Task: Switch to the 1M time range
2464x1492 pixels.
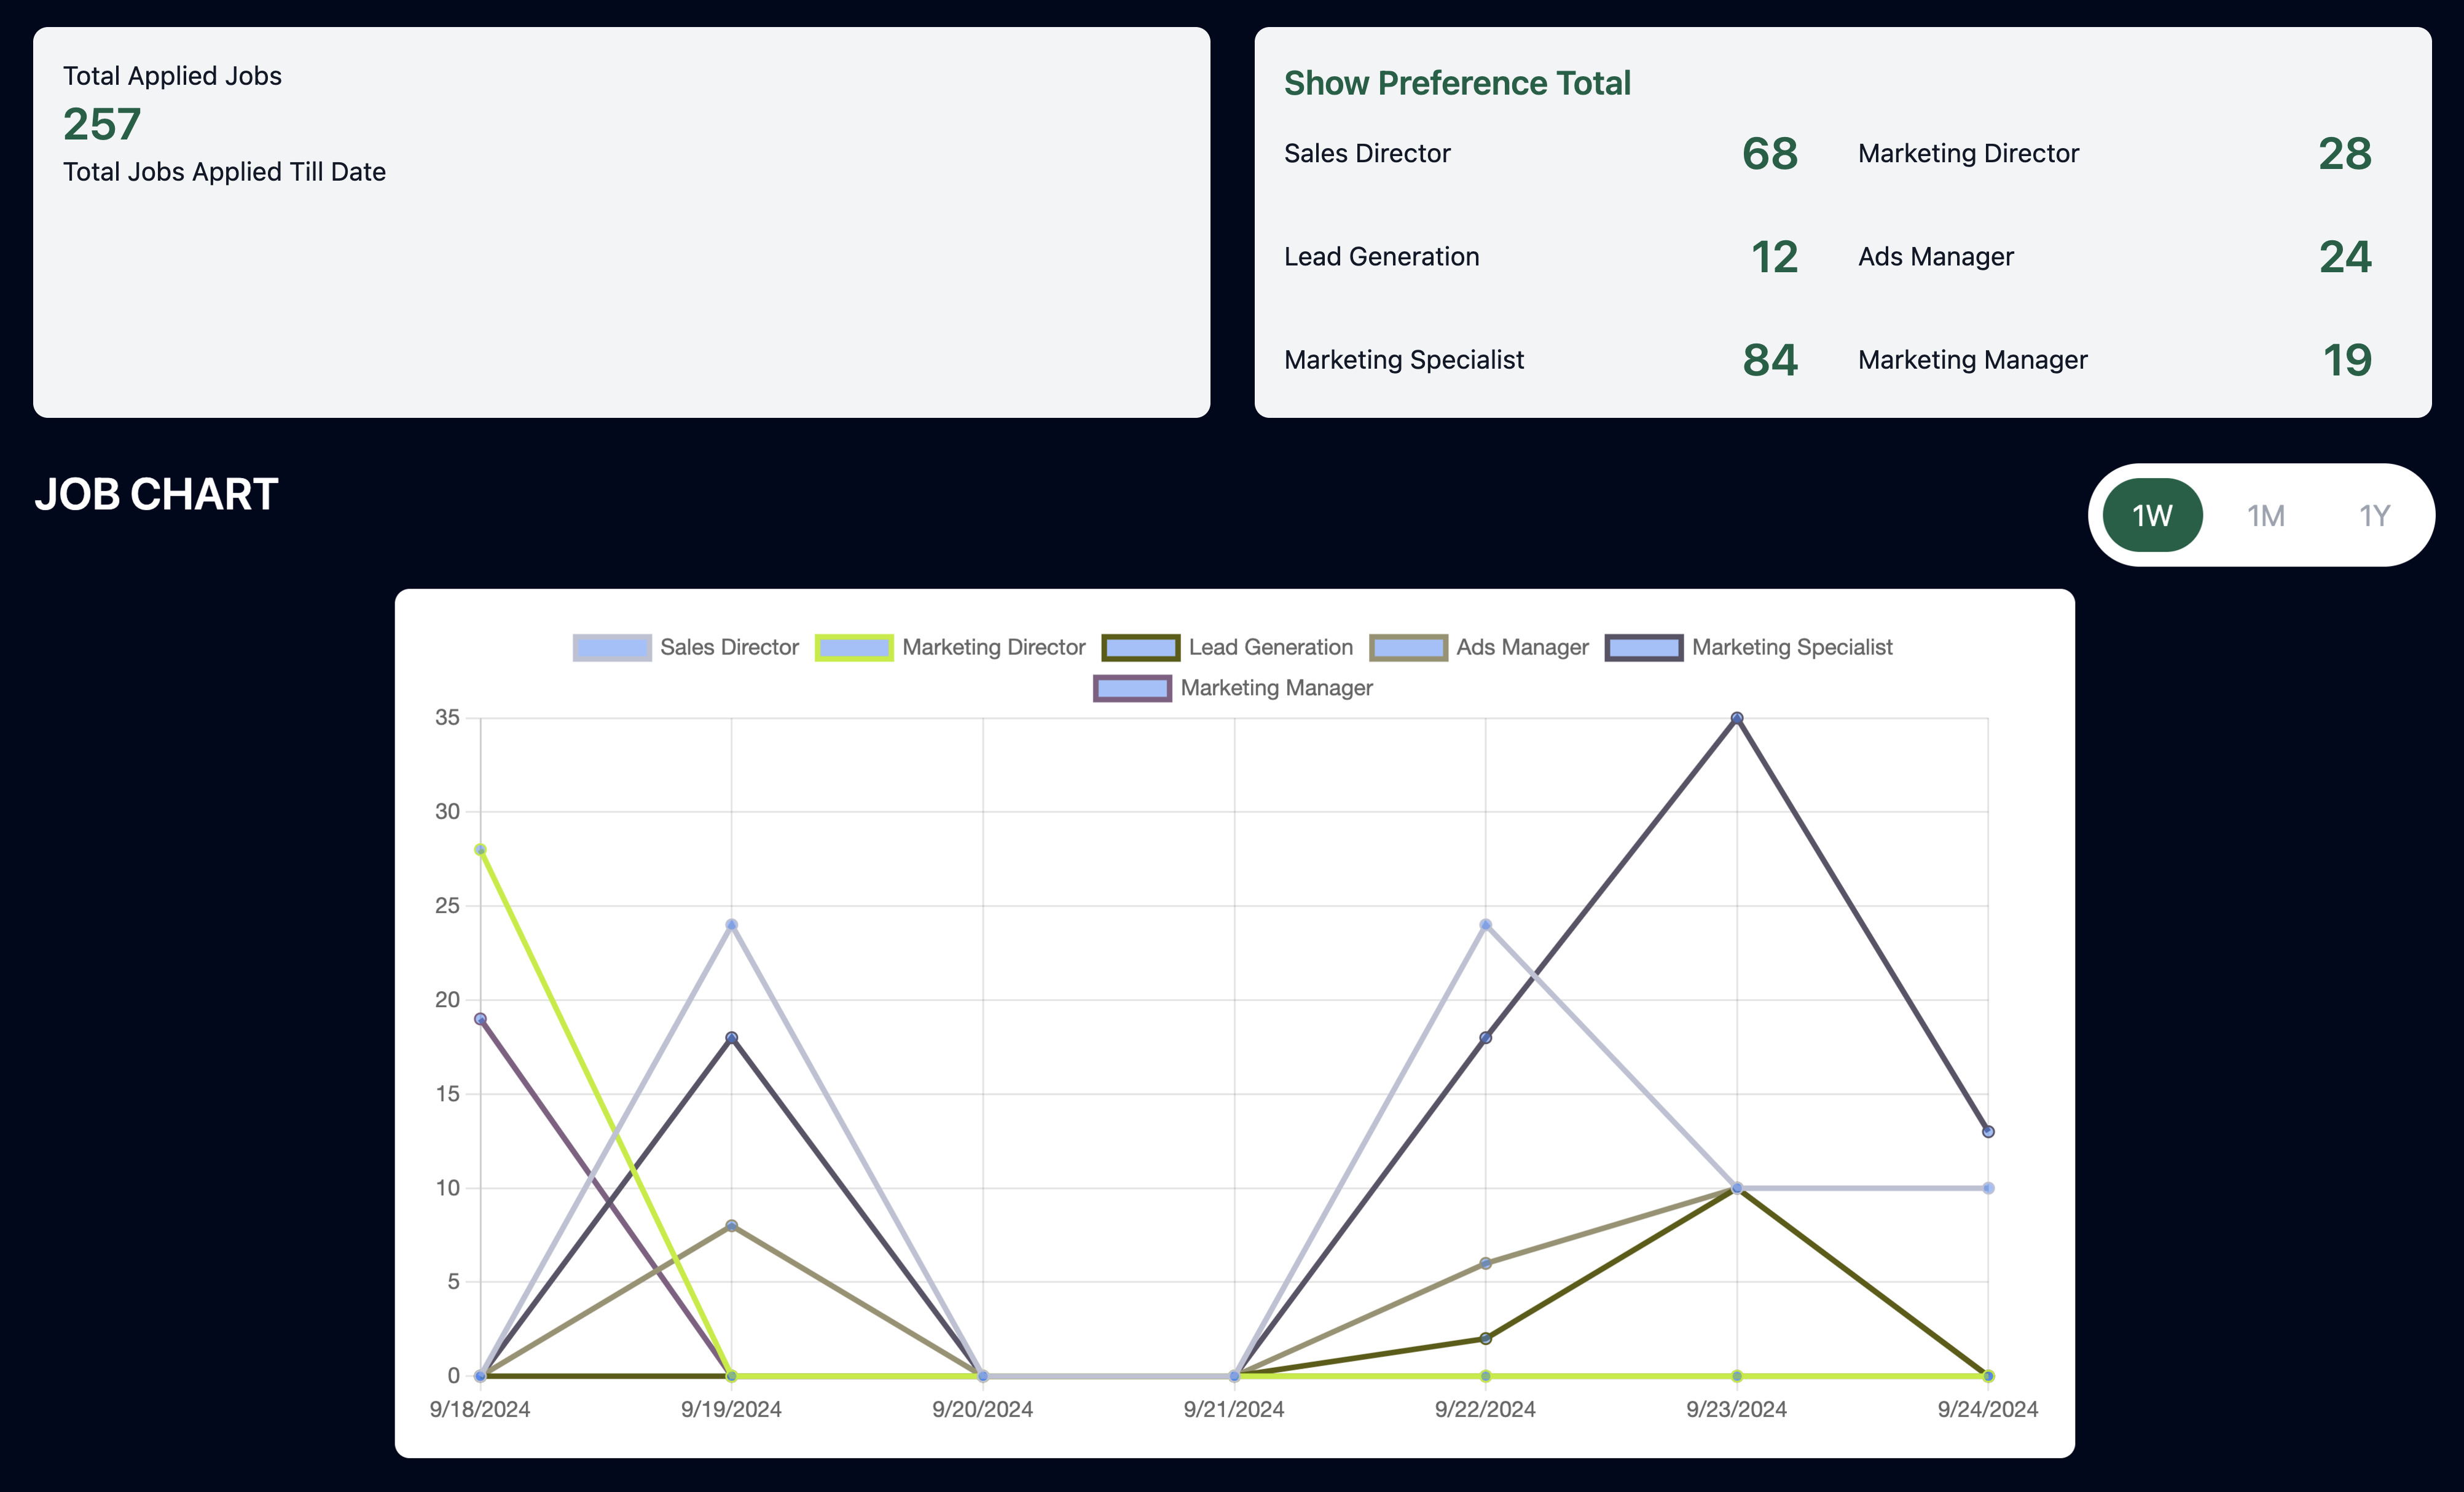Action: click(x=2265, y=515)
